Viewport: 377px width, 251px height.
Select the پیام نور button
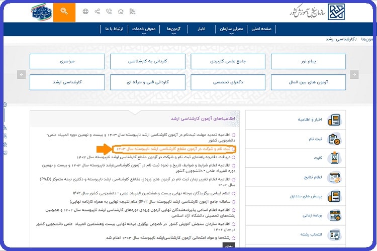(x=309, y=61)
